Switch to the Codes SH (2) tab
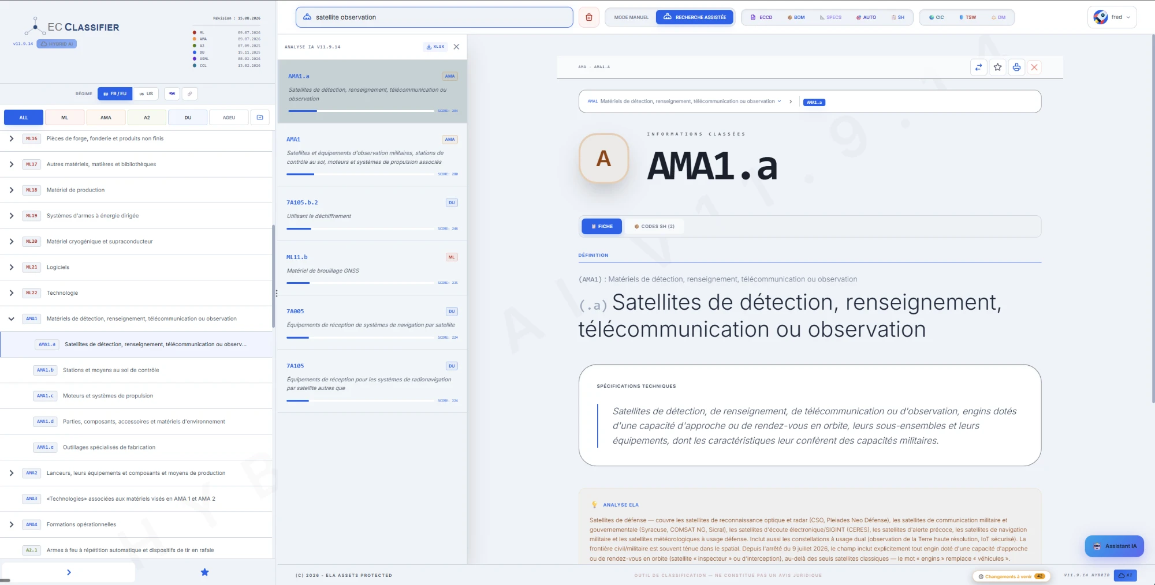 point(654,226)
